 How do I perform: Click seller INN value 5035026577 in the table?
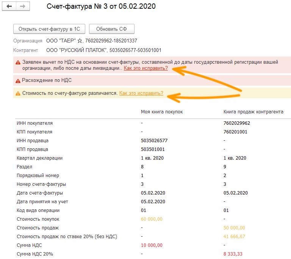pos(154,140)
